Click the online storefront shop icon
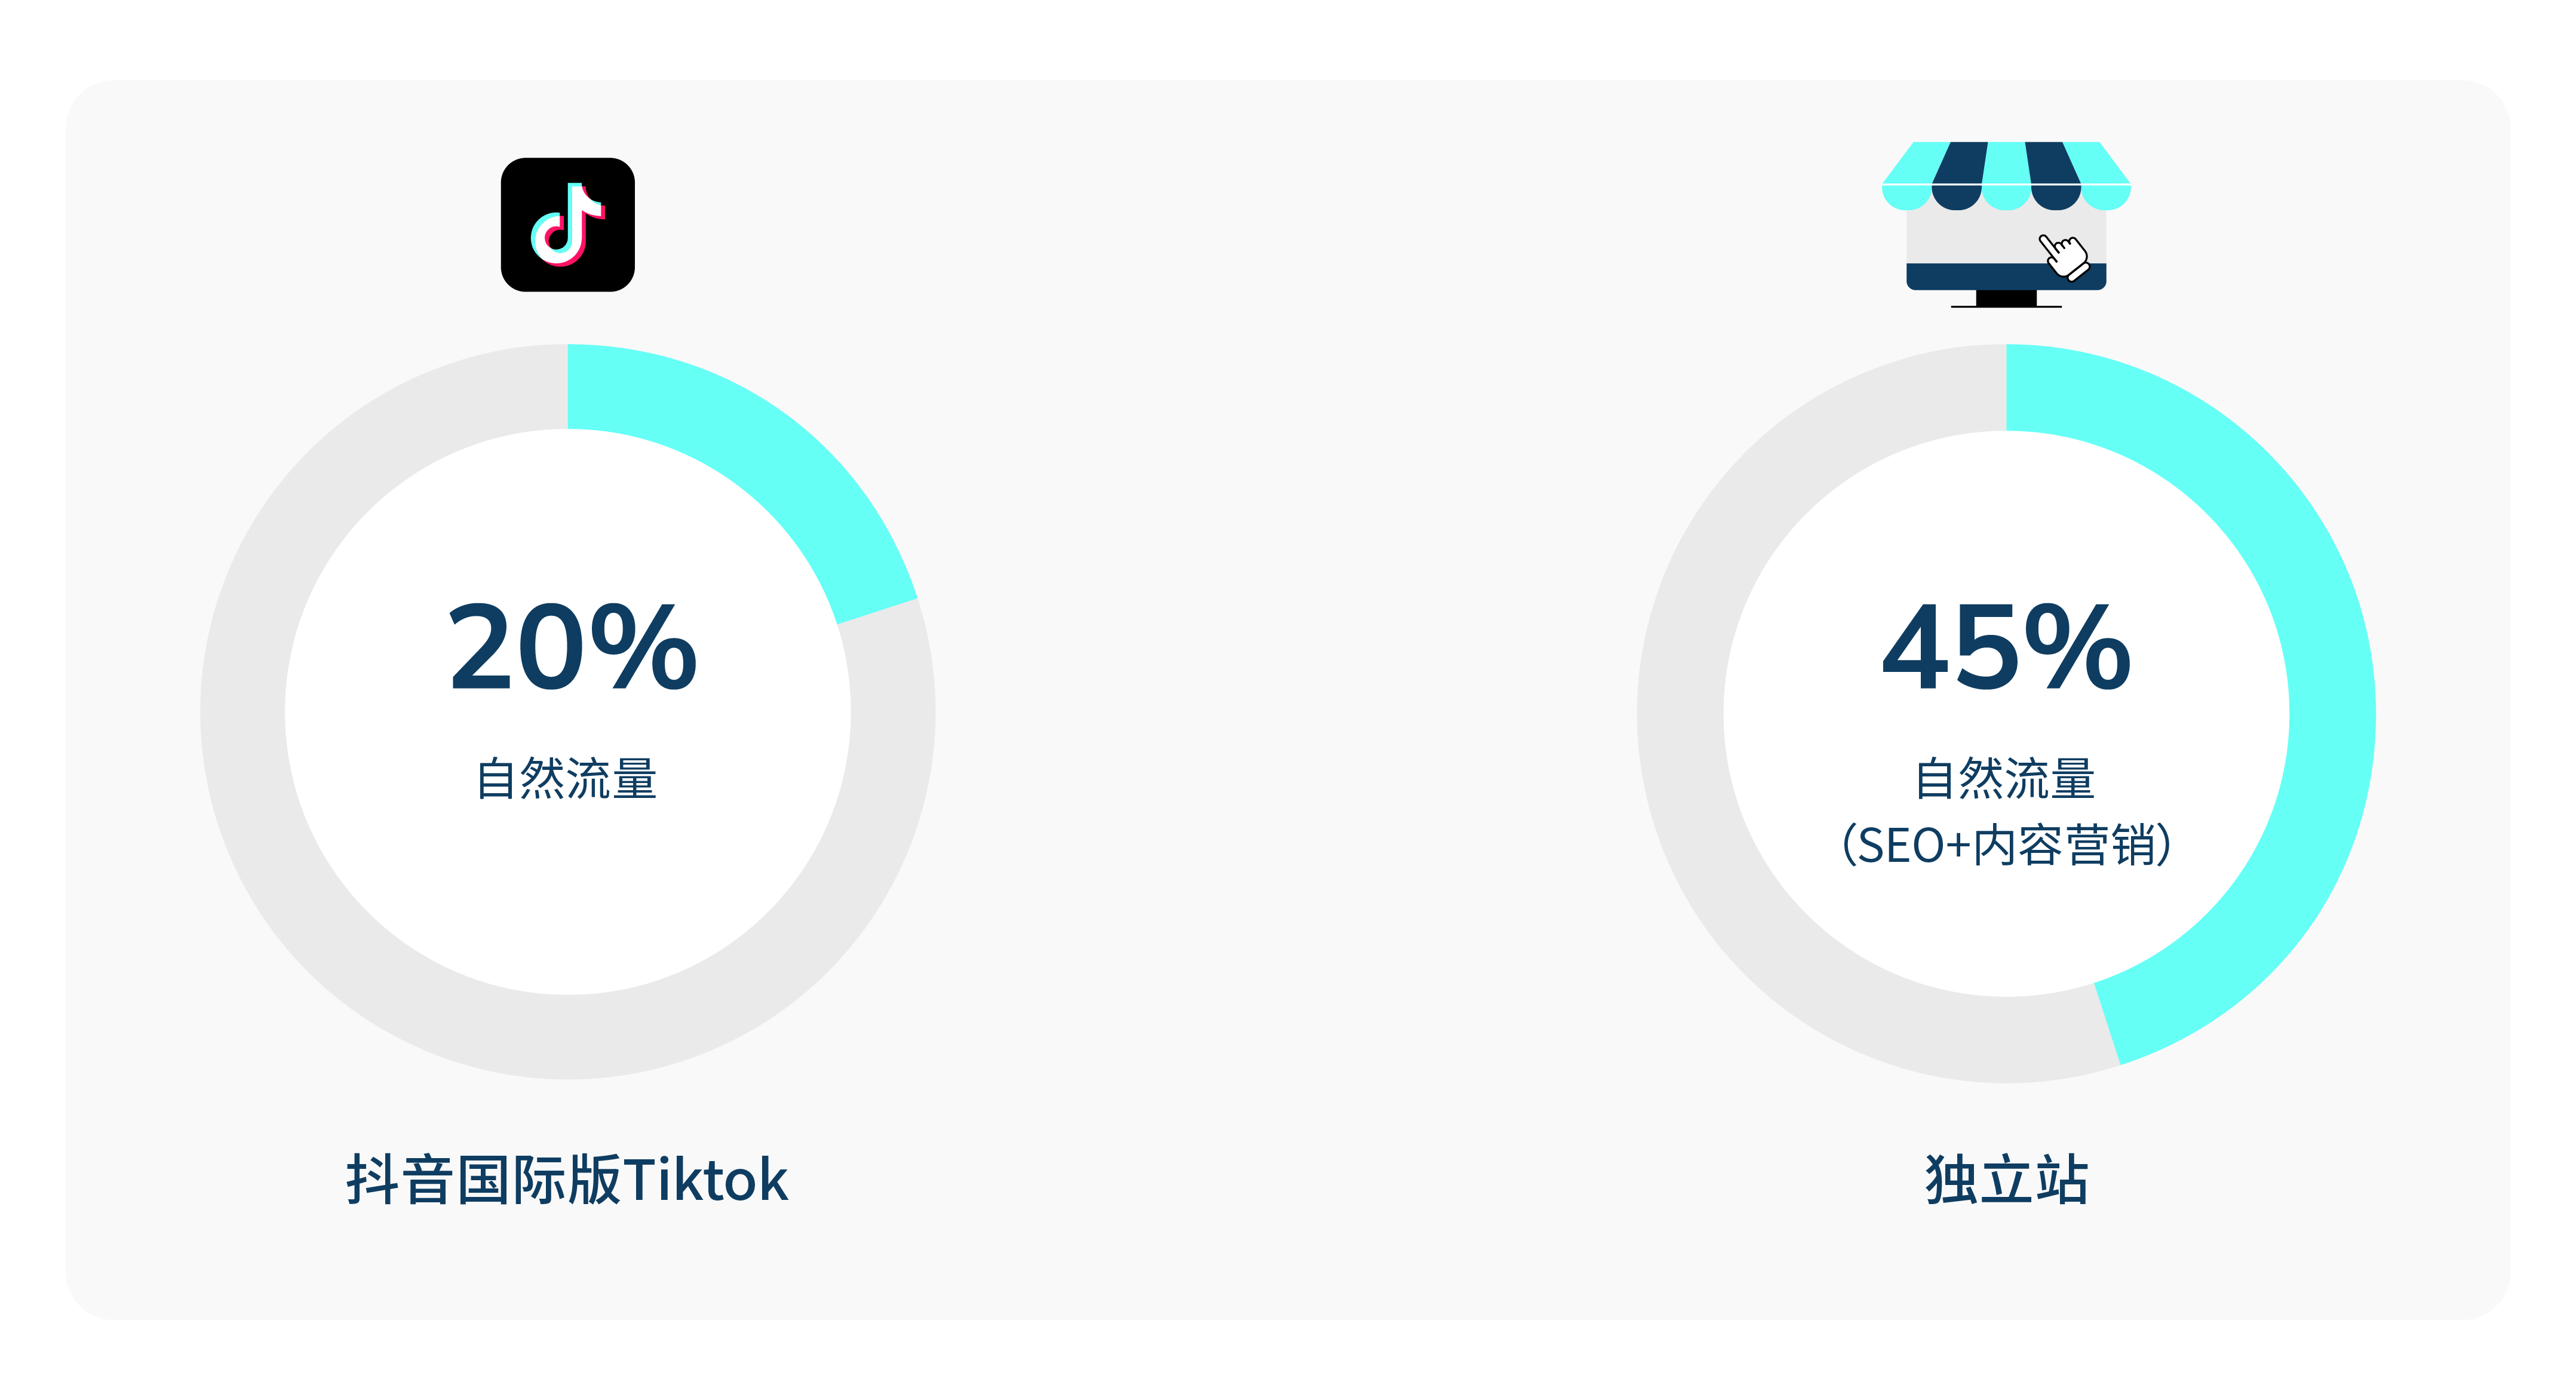This screenshot has width=2576, height=1400. tap(2006, 224)
